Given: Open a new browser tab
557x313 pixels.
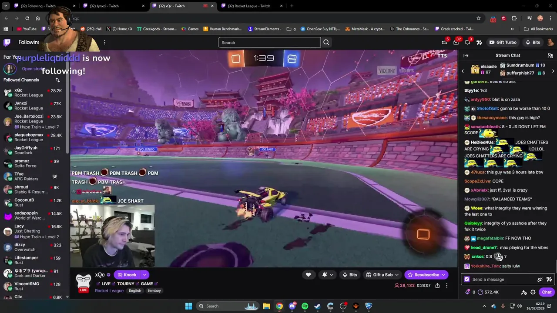Looking at the screenshot, I should pos(292,6).
